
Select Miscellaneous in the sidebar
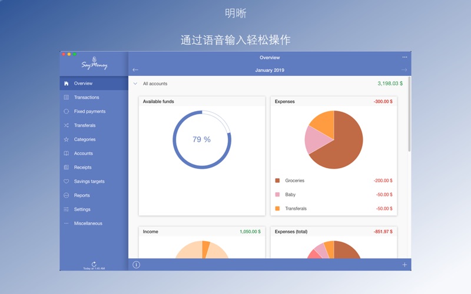point(94,223)
